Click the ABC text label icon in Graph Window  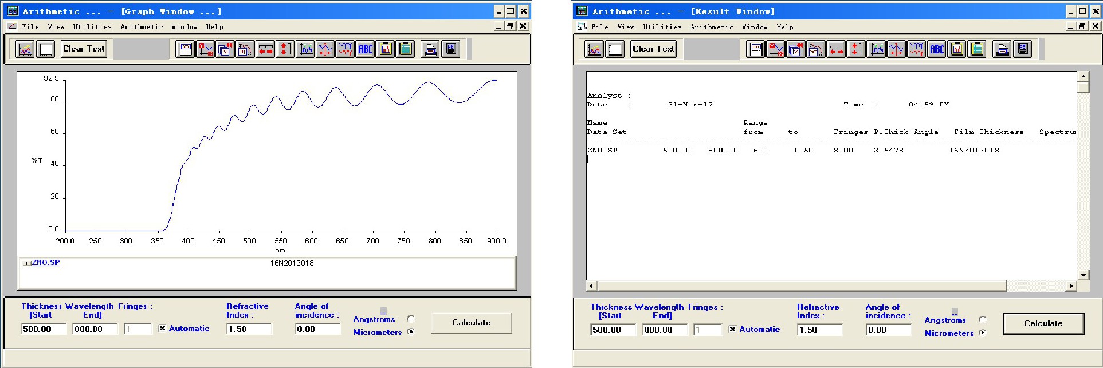tap(366, 49)
